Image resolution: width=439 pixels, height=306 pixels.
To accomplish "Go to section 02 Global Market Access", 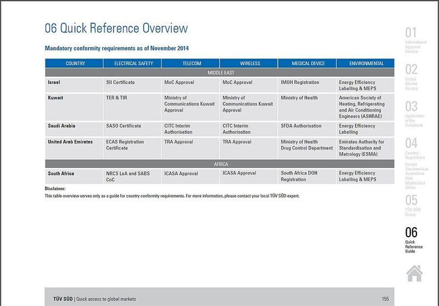I will coord(411,77).
